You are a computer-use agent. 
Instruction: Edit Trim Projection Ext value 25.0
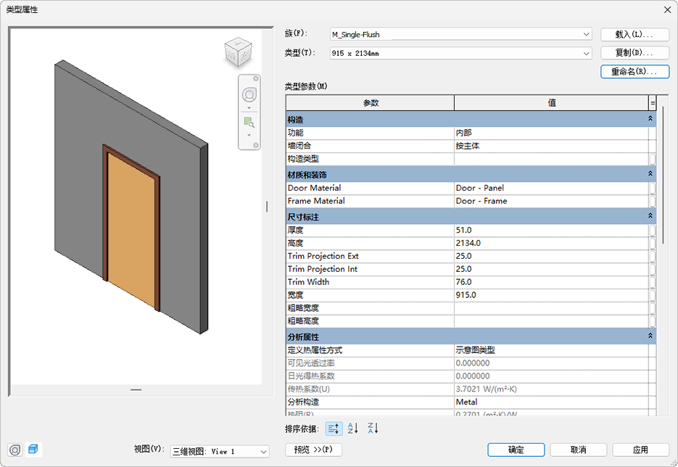[x=551, y=257]
